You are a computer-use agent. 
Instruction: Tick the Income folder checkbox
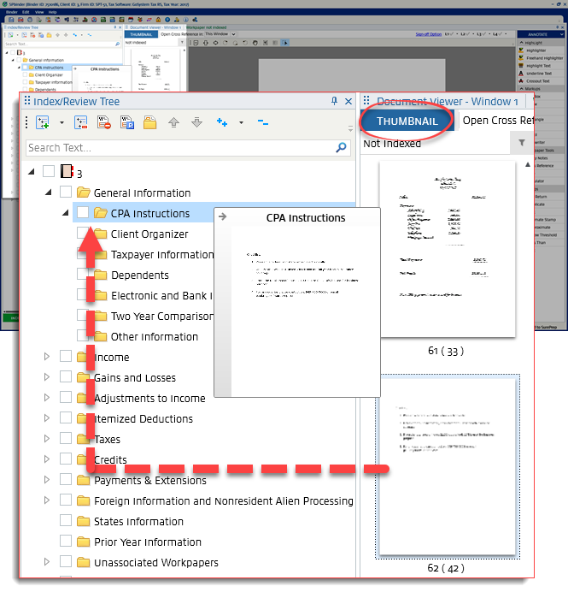(x=66, y=356)
